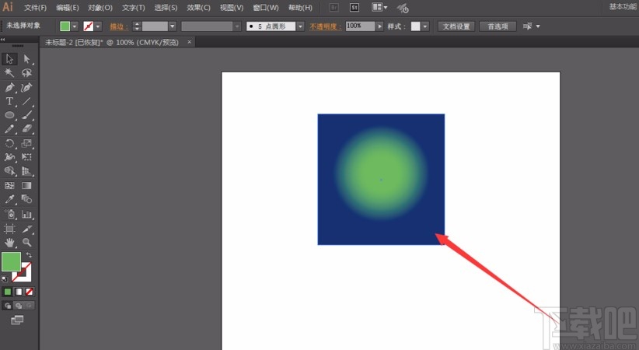The image size is (639, 350).
Task: Click the 文档设置 button
Action: click(456, 26)
